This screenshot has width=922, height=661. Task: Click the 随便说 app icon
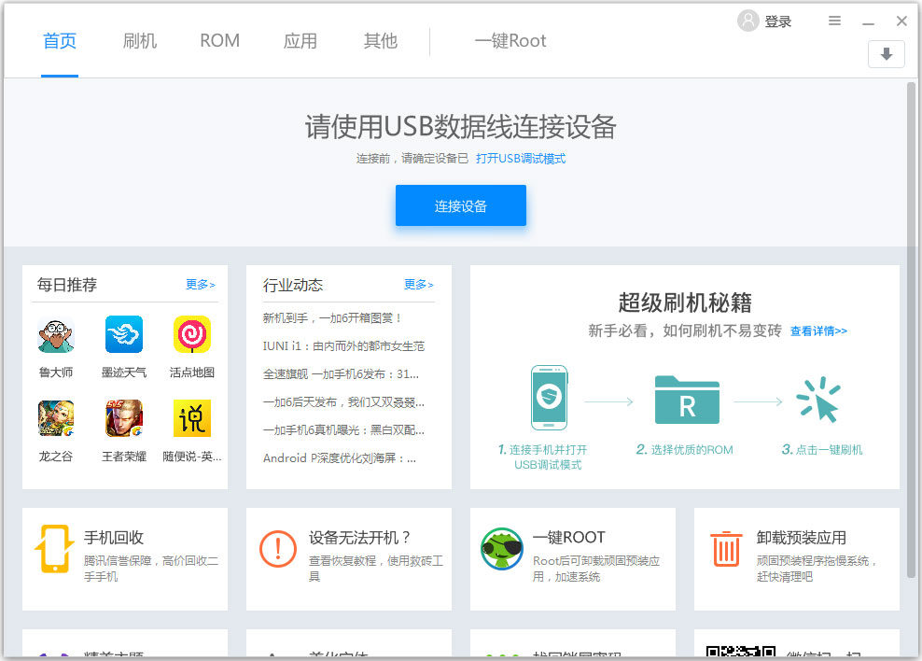[190, 417]
